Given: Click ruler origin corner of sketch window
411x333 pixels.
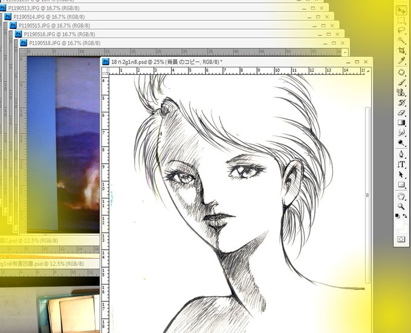Looking at the screenshot, I should click(105, 71).
